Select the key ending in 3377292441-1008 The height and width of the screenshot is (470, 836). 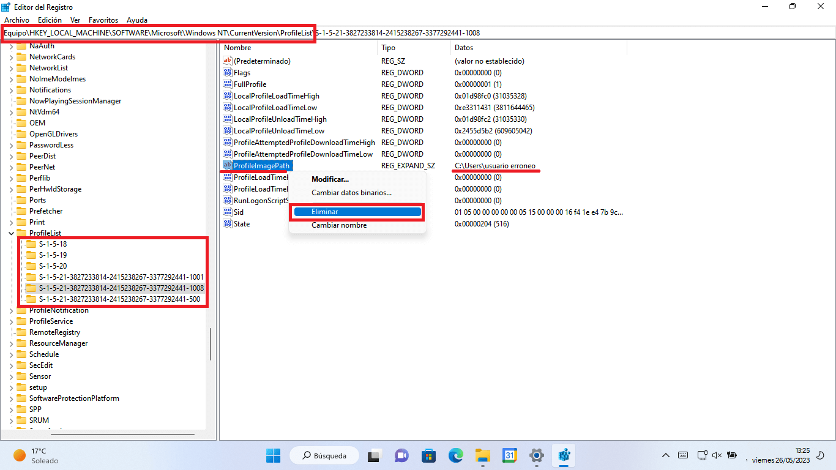click(121, 288)
